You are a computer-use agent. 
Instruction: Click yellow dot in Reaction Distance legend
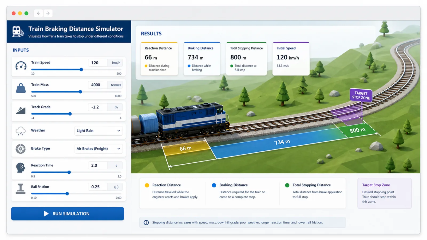pyautogui.click(x=147, y=185)
